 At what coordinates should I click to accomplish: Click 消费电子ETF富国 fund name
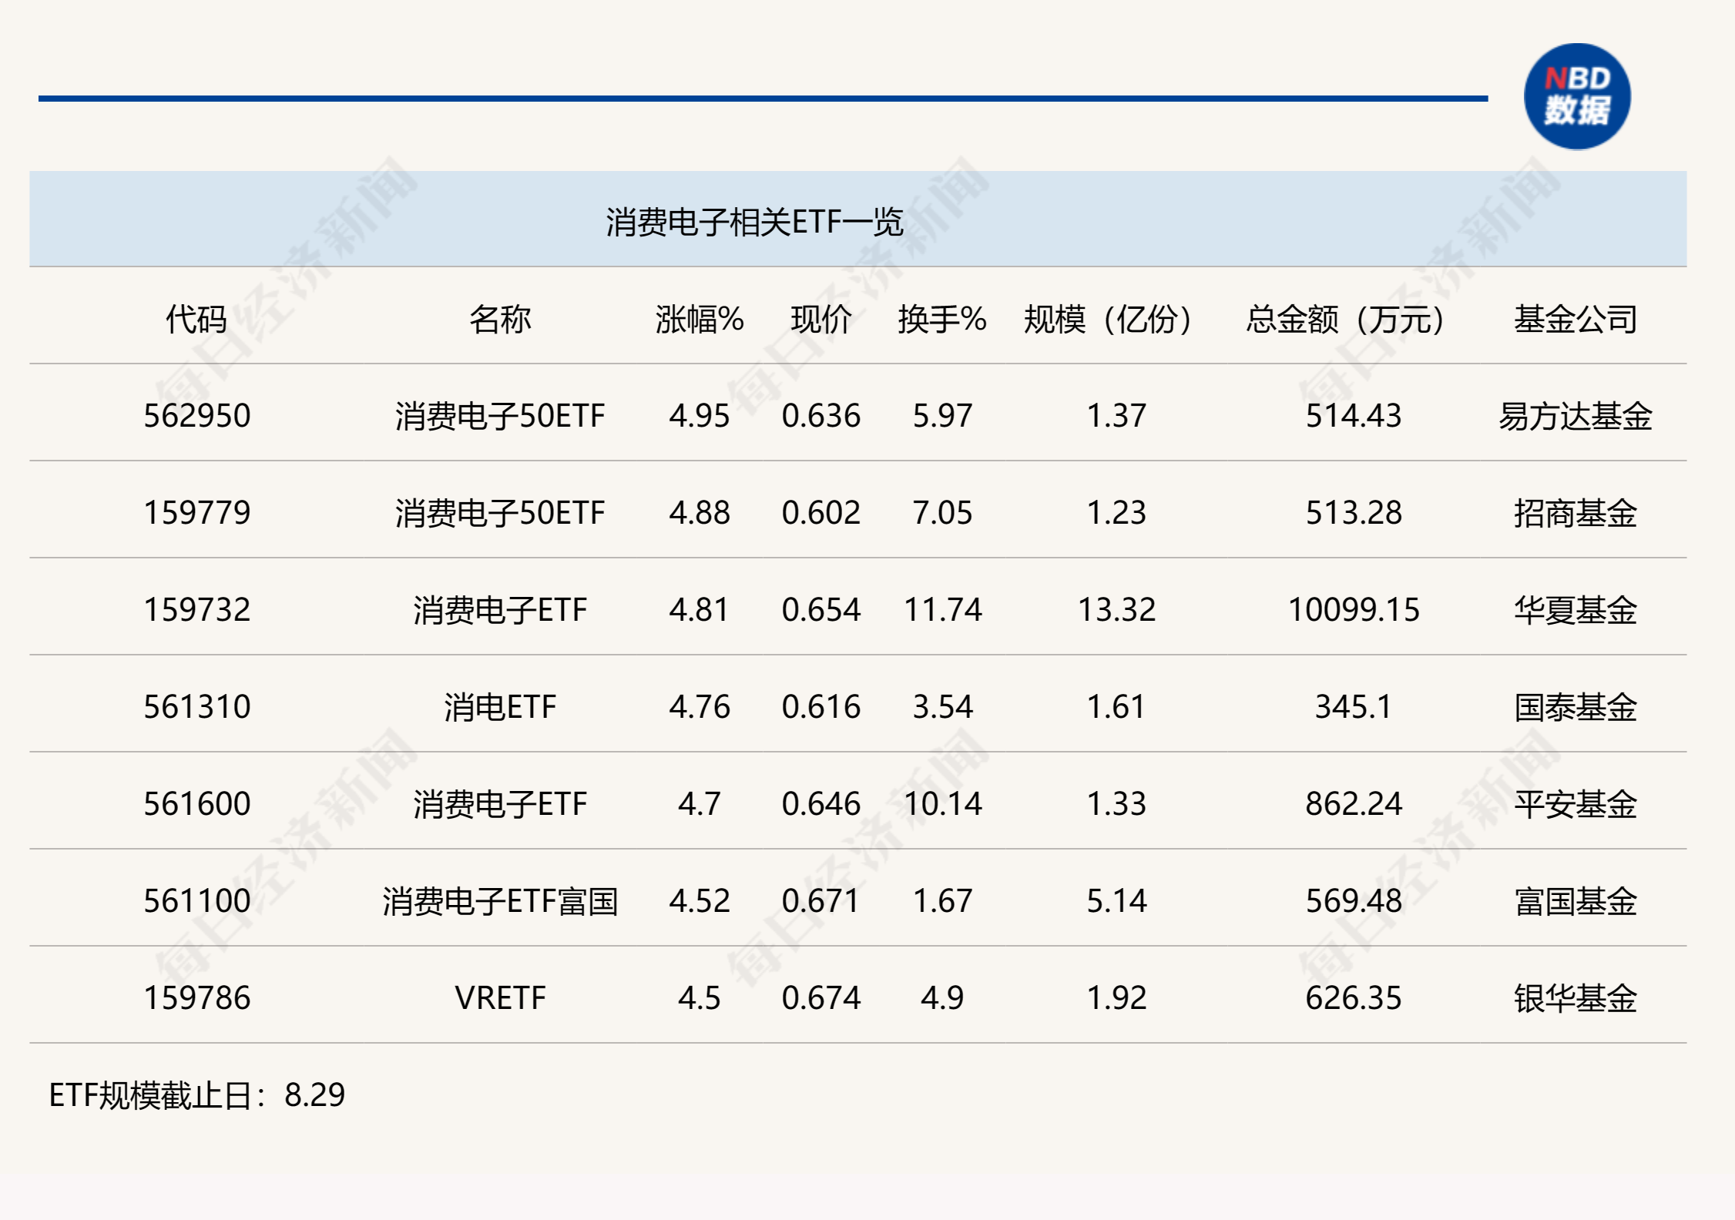pyautogui.click(x=500, y=901)
